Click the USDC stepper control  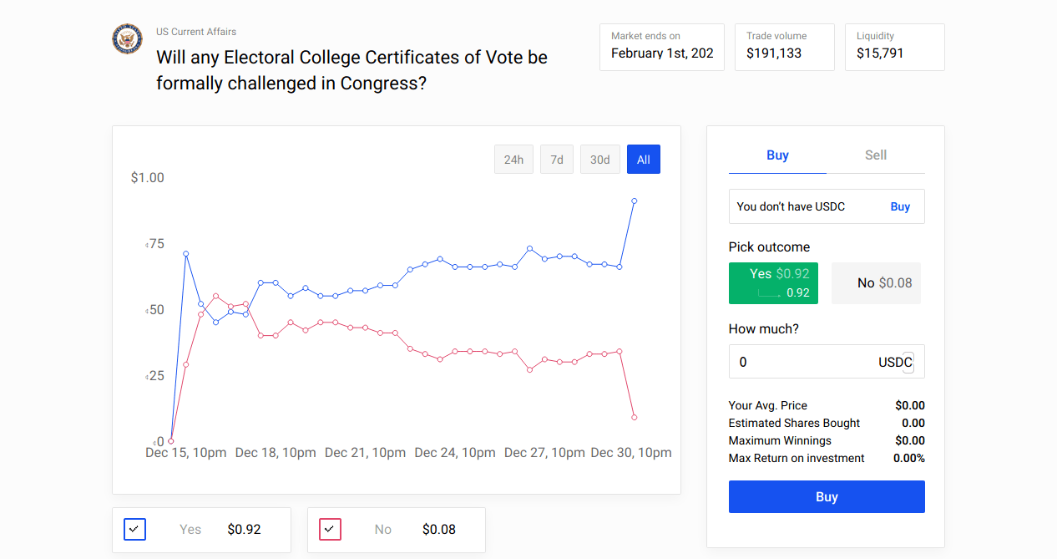tap(908, 362)
